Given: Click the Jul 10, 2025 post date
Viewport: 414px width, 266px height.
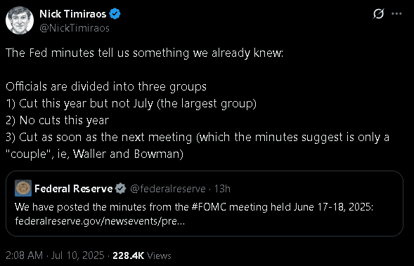Looking at the screenshot, I should point(77,255).
